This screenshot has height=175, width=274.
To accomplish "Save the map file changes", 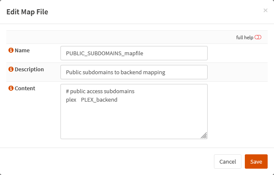I will (256, 162).
